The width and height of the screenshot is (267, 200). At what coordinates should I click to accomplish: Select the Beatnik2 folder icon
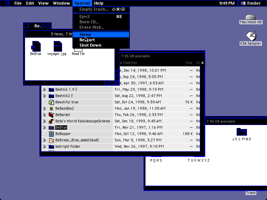51,96
